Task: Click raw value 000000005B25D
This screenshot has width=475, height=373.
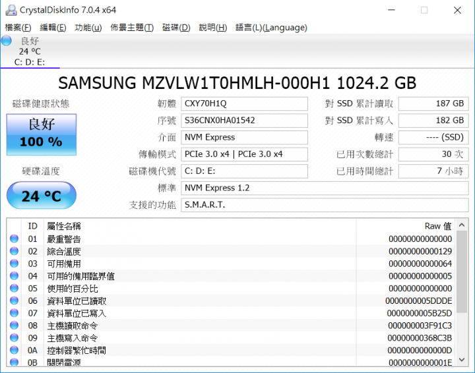Action: pos(420,314)
